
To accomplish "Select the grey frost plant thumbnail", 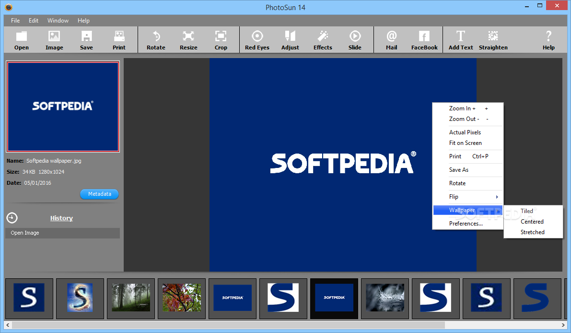I will click(385, 298).
